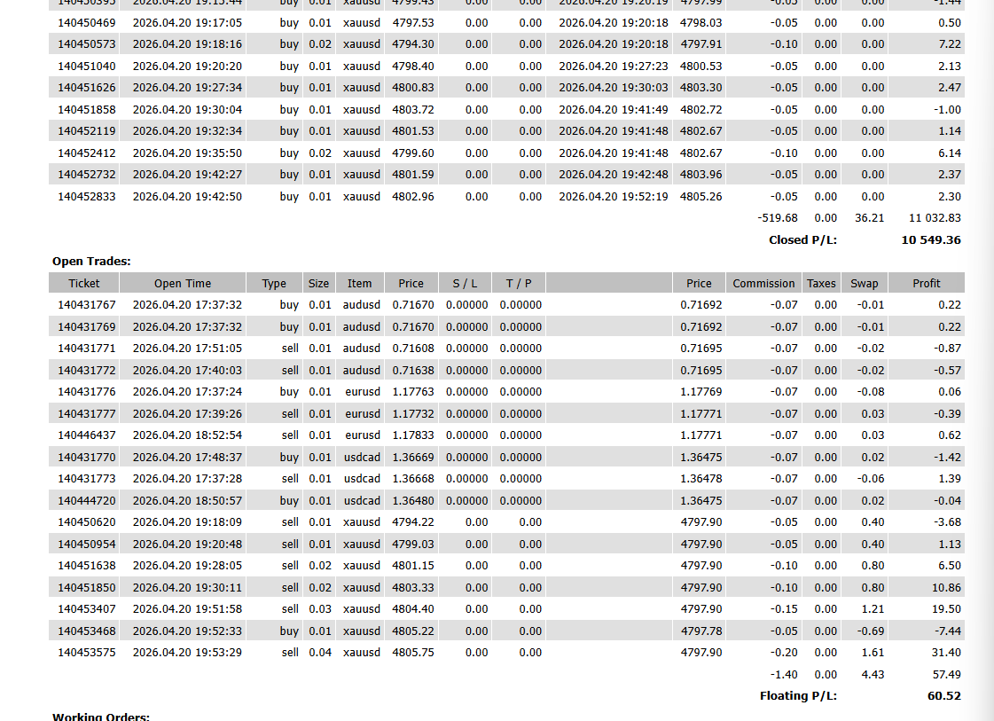Screen dimensions: 994x721
Task: Click open trade ticket 140453407
Action: click(x=87, y=608)
